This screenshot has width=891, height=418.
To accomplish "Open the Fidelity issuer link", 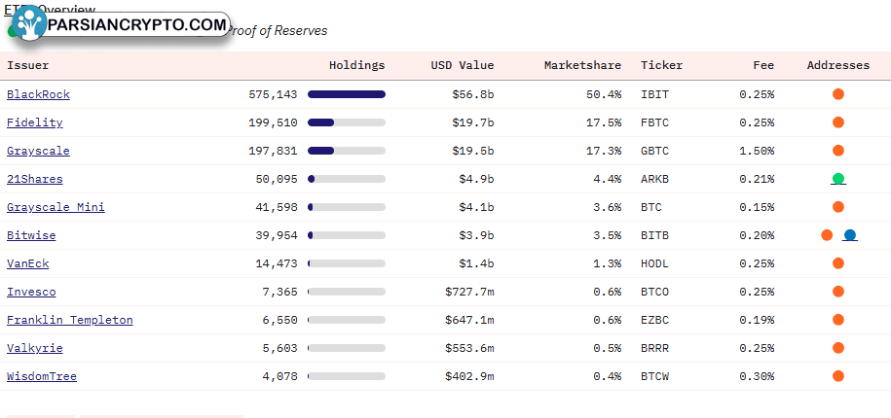I will (35, 122).
